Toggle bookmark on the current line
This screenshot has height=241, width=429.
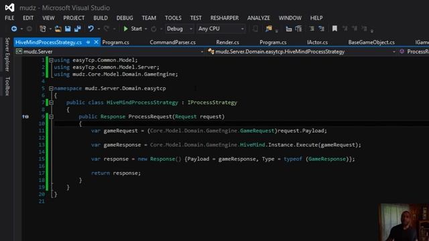pyautogui.click(x=334, y=29)
